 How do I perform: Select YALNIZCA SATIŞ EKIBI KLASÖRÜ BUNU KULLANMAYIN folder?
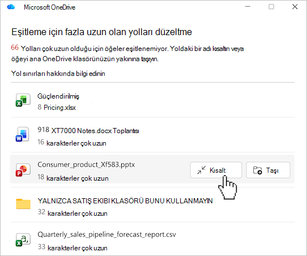pos(125,201)
